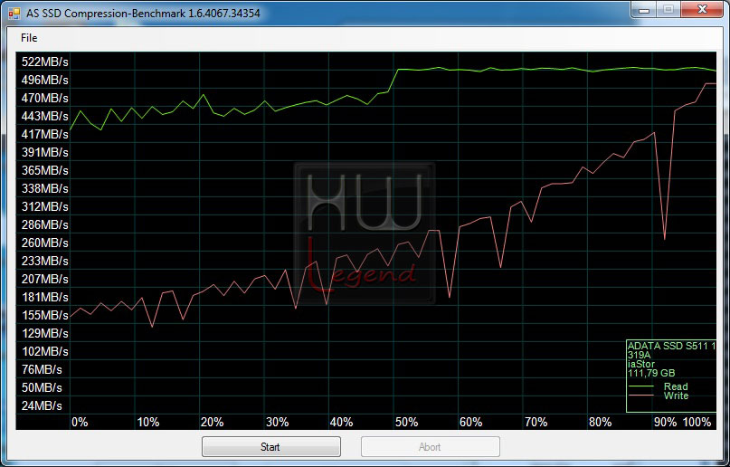Click the 111,79 GB capacity text
The height and width of the screenshot is (467, 730).
click(651, 373)
